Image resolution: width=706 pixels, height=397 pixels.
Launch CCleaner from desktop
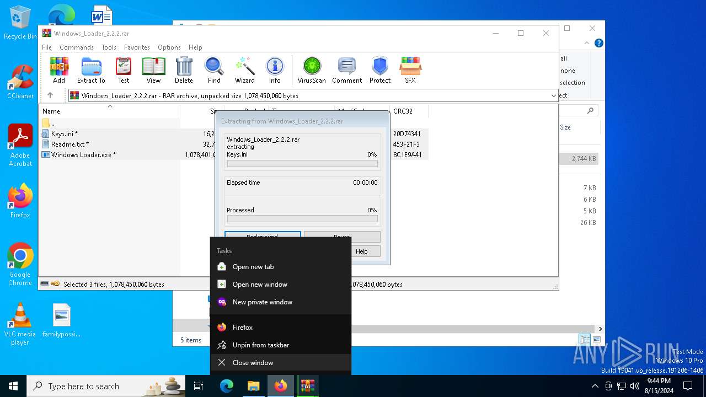point(20,82)
